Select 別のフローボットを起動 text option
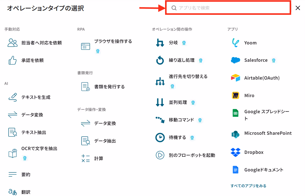Viewport: 305px width, 196px height. 192,155
